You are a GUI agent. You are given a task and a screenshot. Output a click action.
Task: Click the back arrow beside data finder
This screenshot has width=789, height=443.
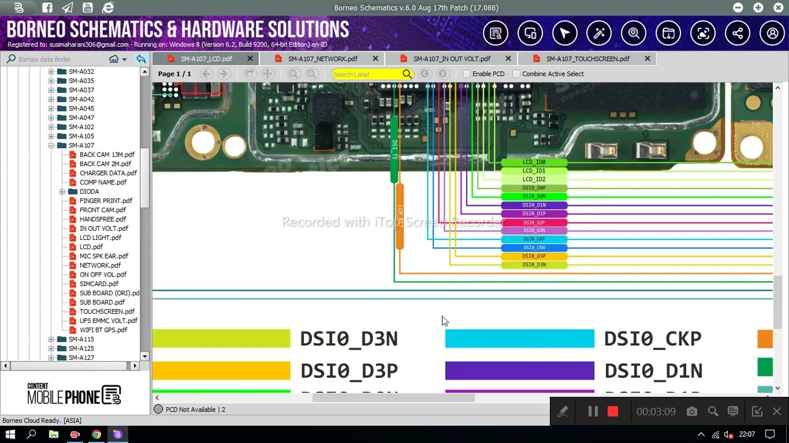[x=141, y=59]
